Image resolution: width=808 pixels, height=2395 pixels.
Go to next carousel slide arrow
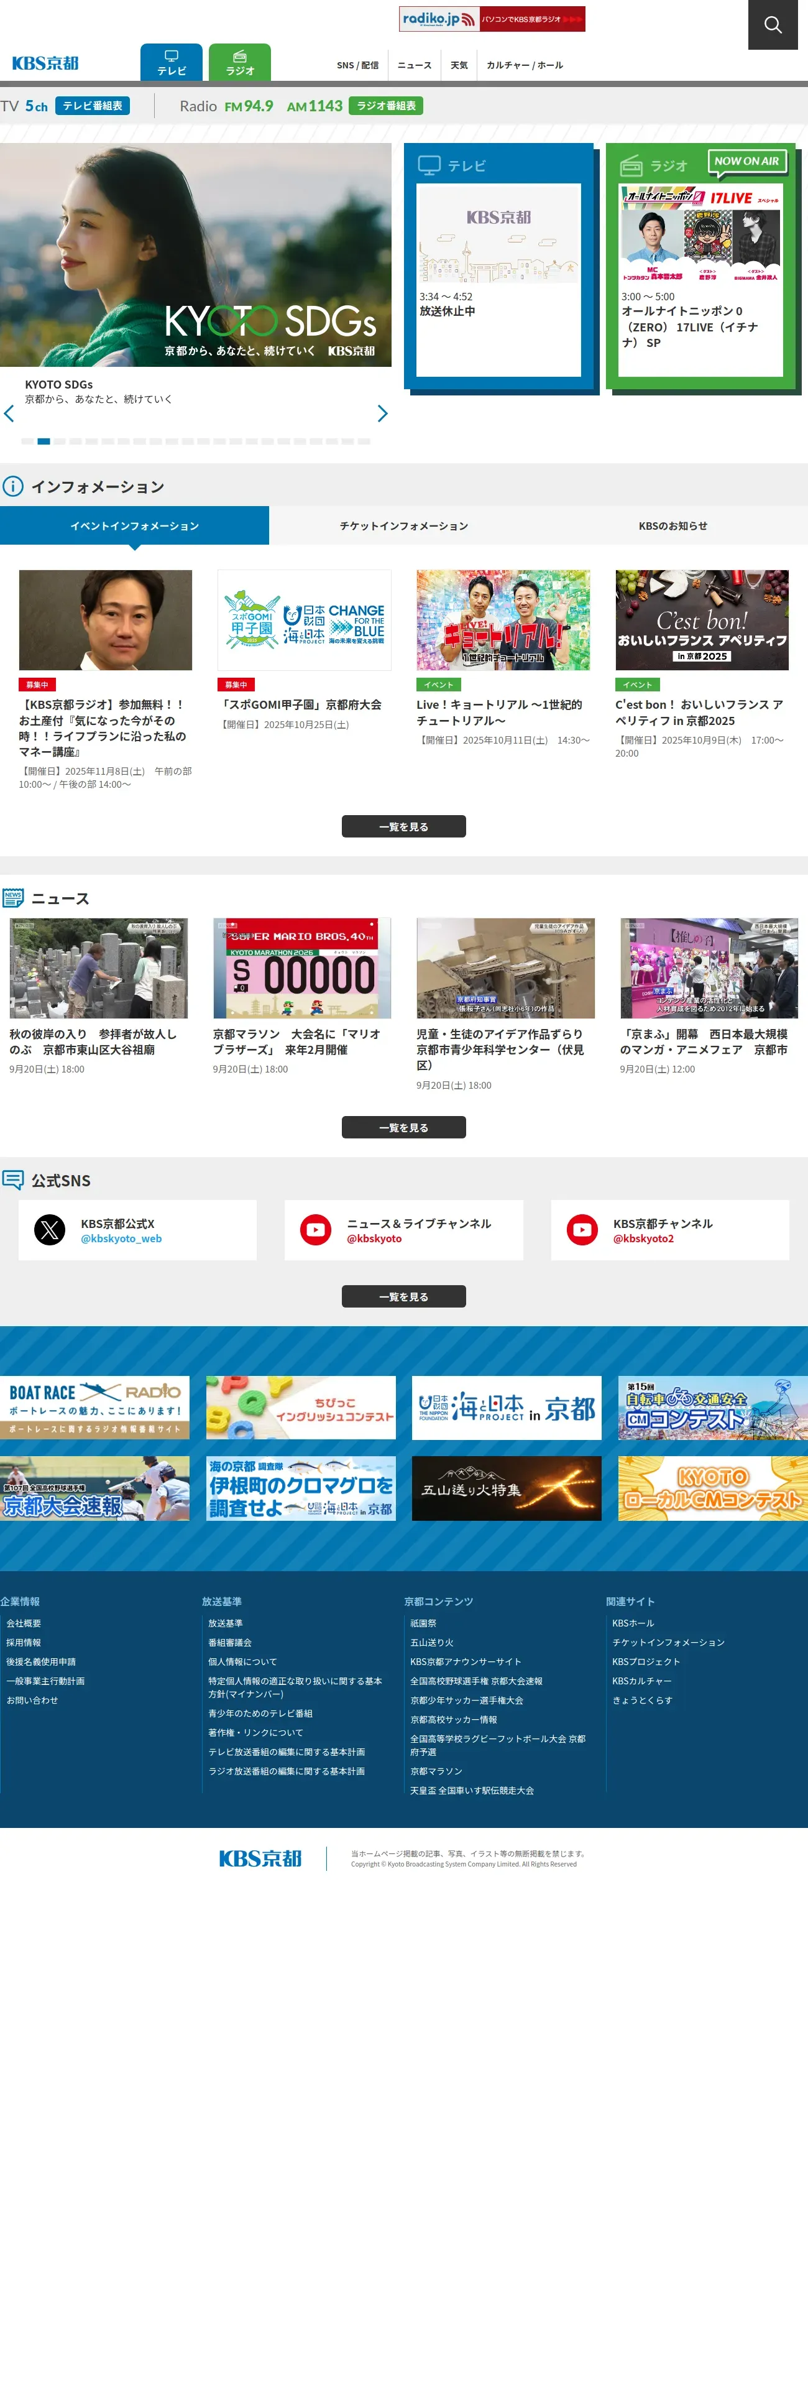click(382, 413)
